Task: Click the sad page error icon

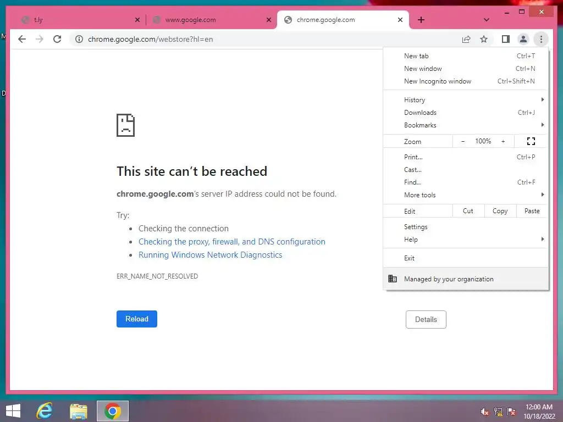Action: click(x=126, y=125)
